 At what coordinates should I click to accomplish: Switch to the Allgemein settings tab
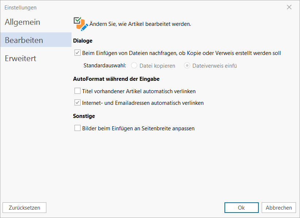coord(23,22)
